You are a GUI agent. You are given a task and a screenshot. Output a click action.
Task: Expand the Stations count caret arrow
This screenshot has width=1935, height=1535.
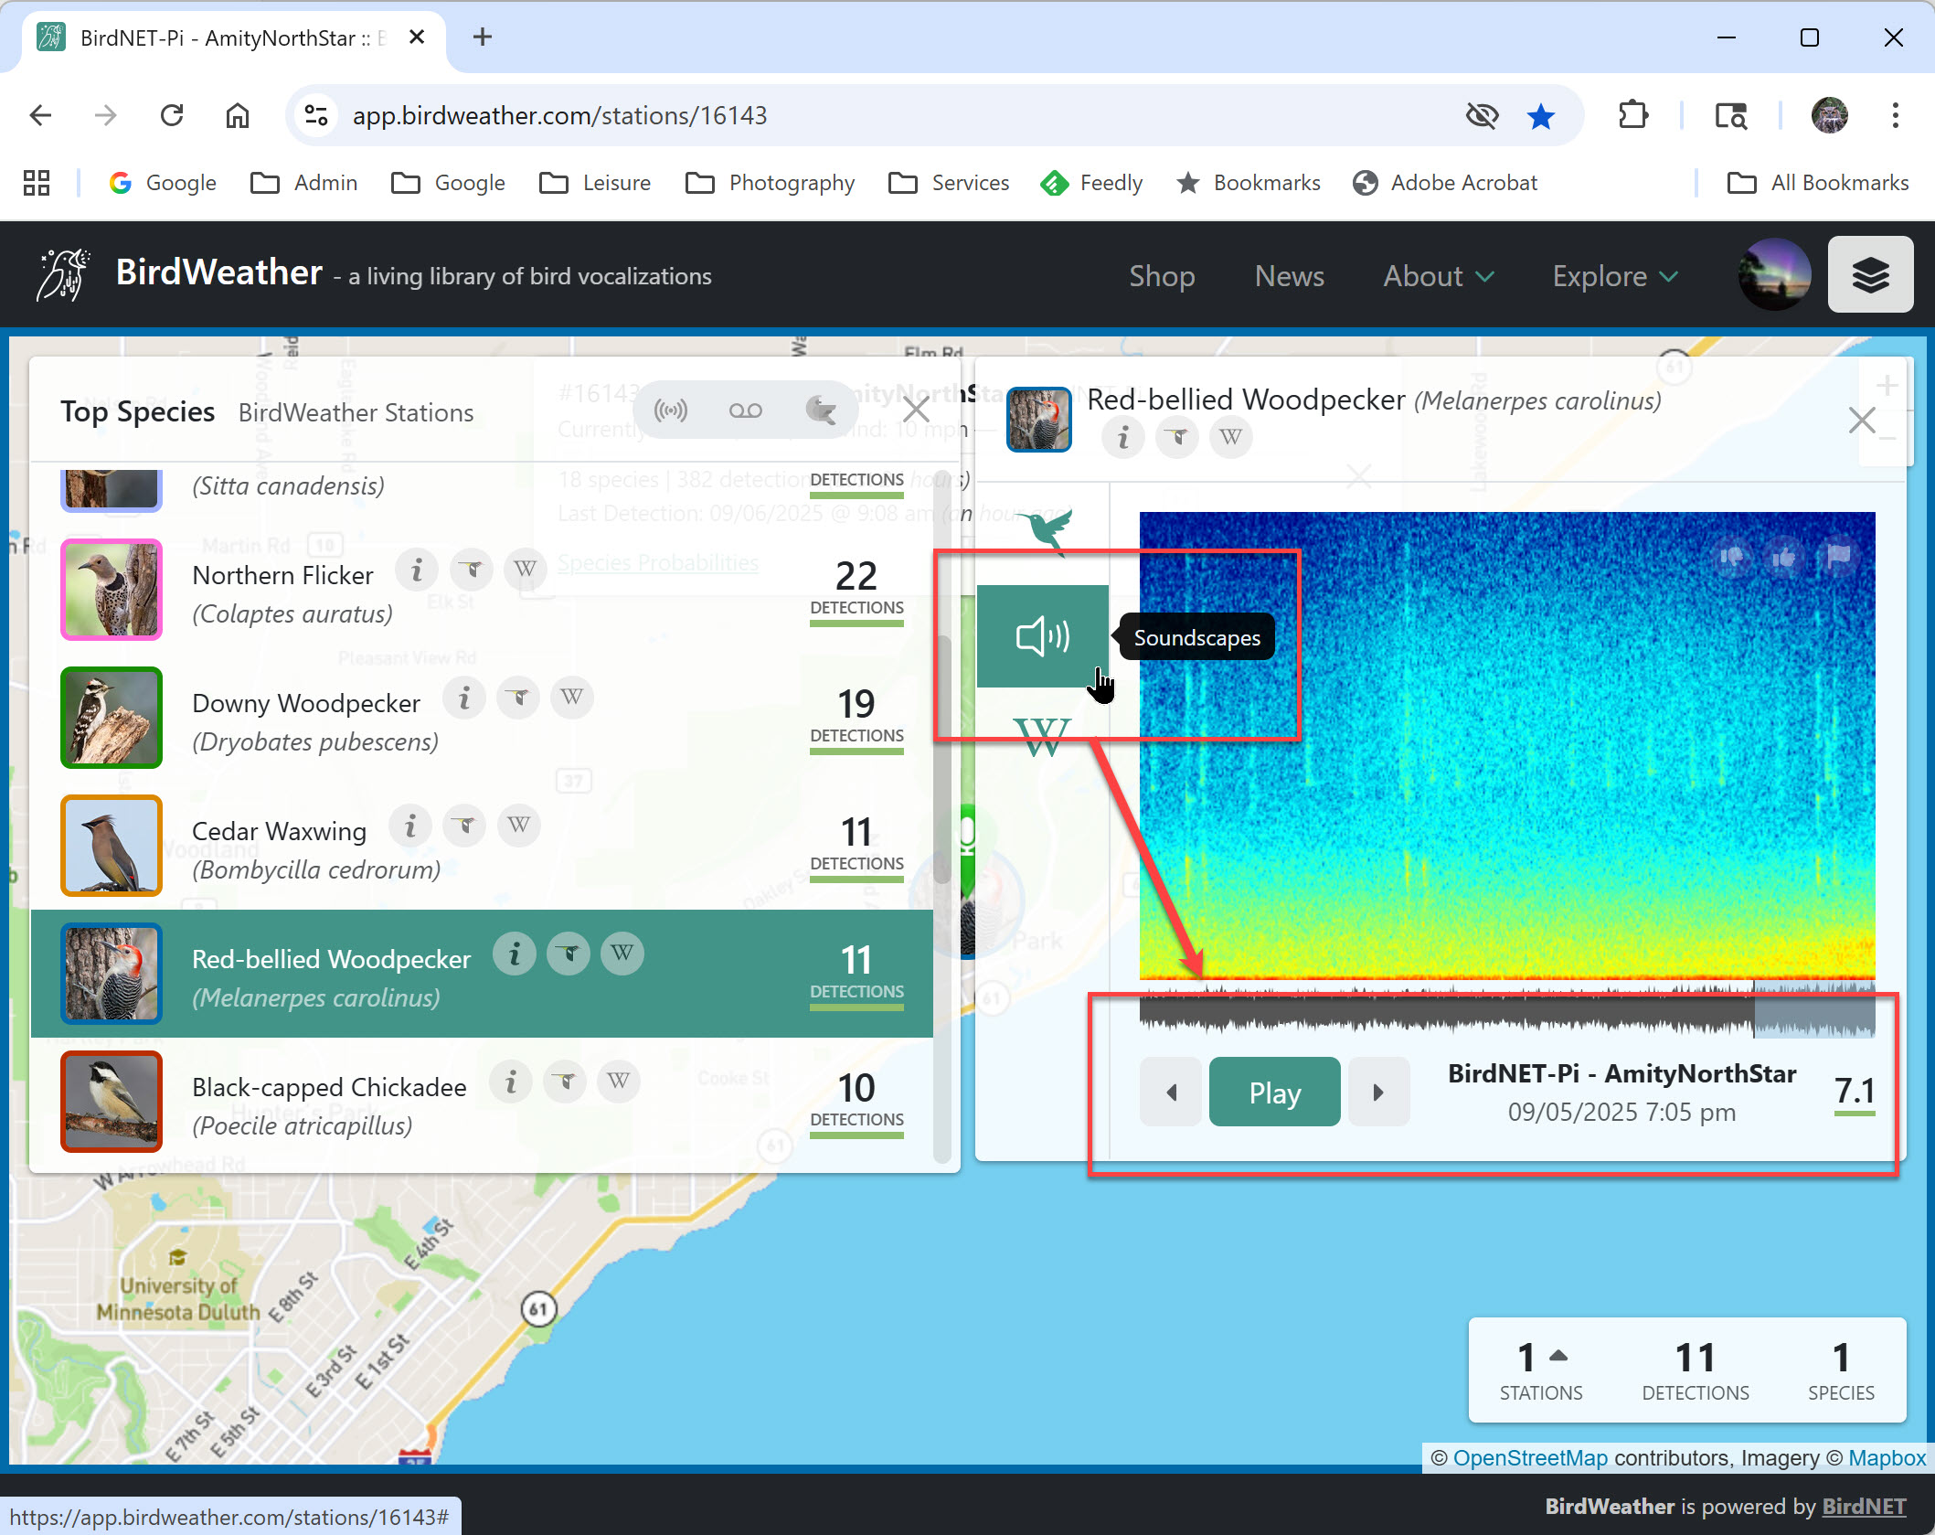[1558, 1356]
